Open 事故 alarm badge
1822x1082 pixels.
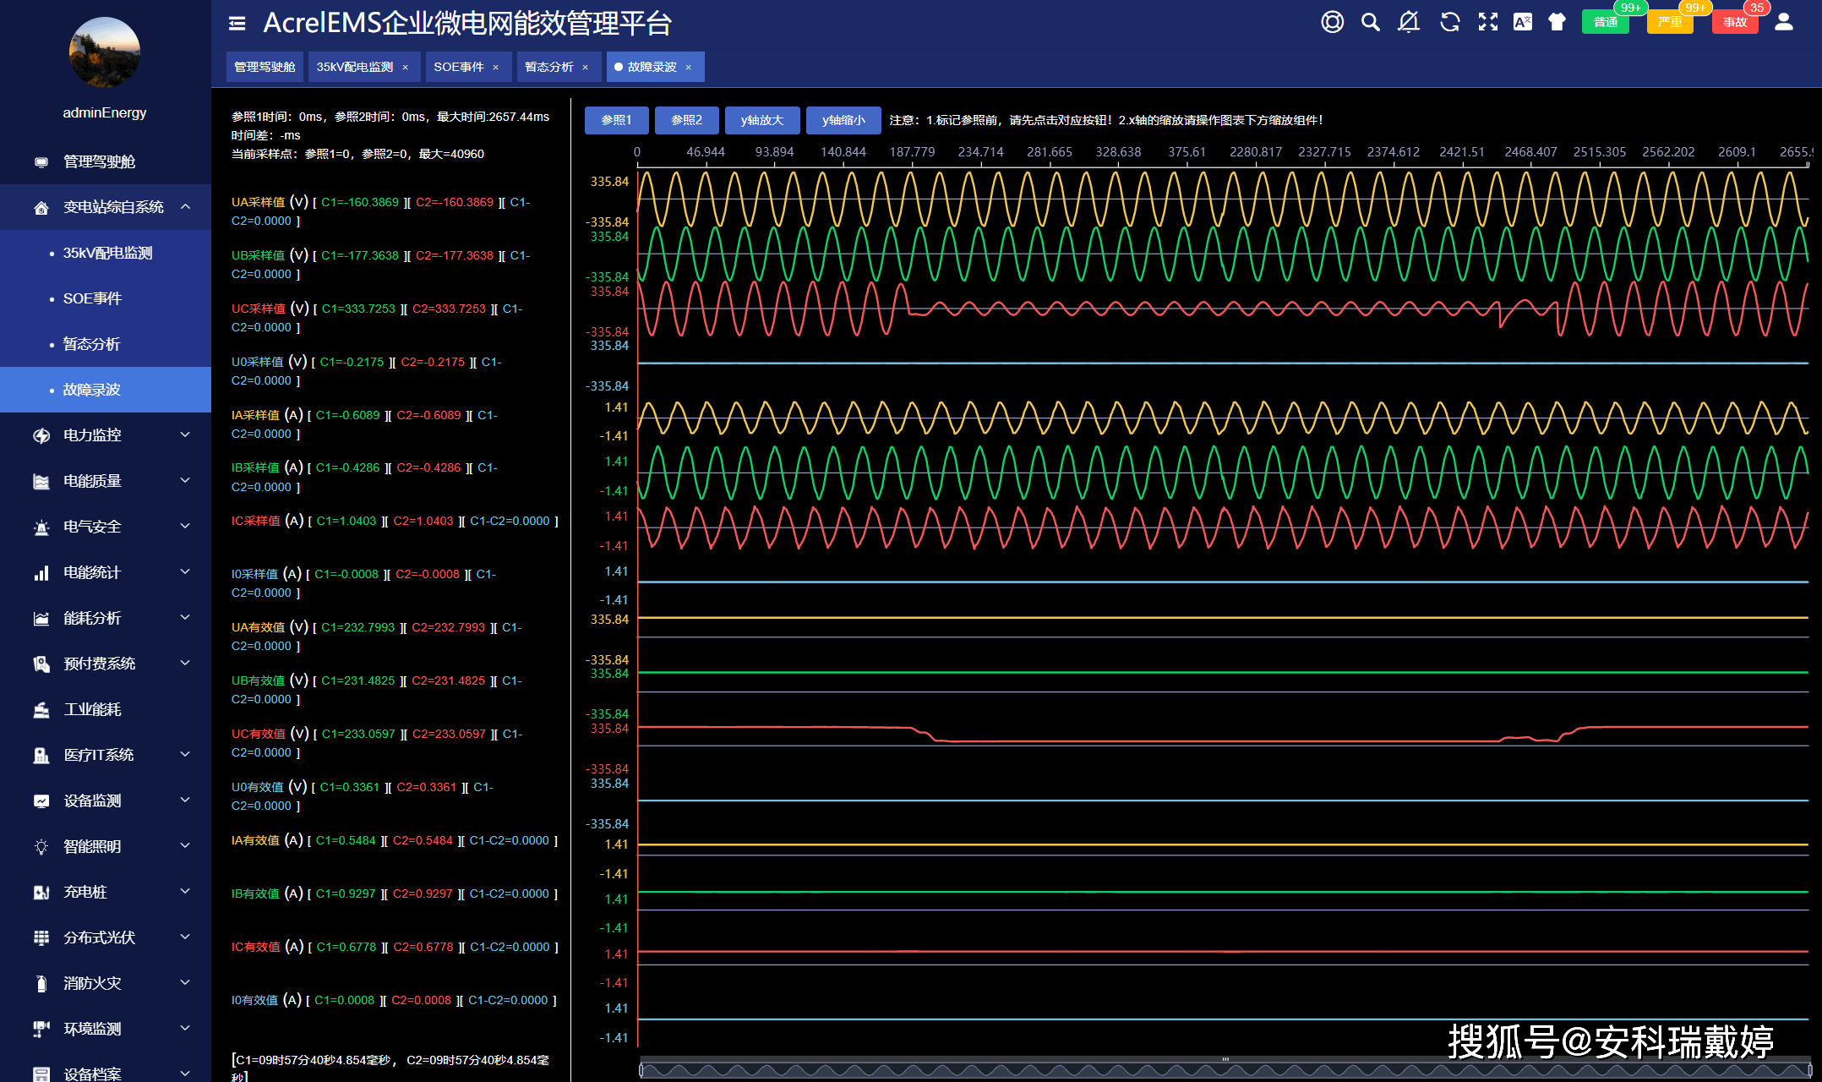coord(1735,22)
